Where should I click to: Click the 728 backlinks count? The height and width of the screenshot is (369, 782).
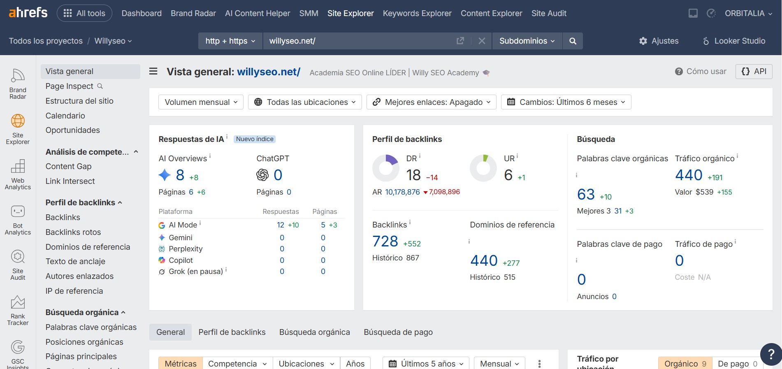(385, 241)
